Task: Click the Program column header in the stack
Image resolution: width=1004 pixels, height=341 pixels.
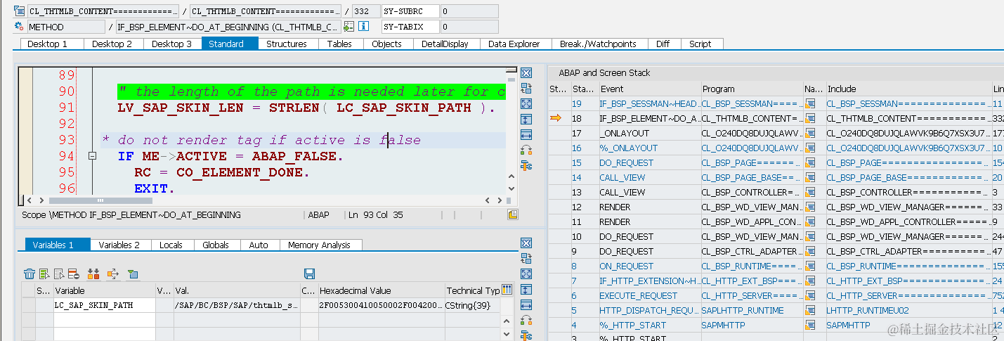Action: pyautogui.click(x=751, y=89)
